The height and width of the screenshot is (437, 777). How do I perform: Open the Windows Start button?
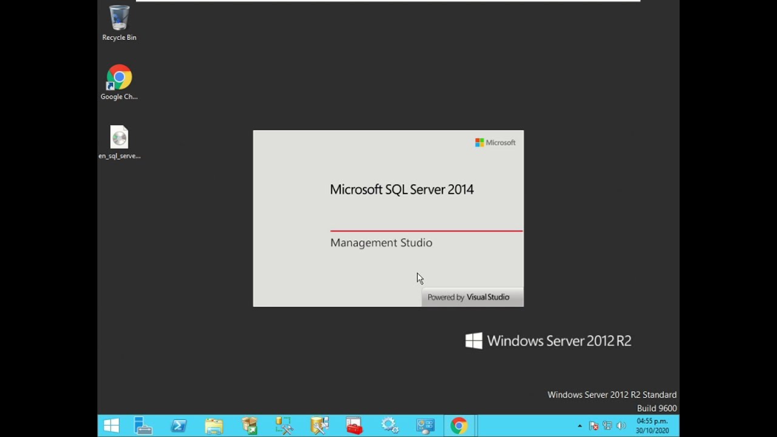click(112, 425)
